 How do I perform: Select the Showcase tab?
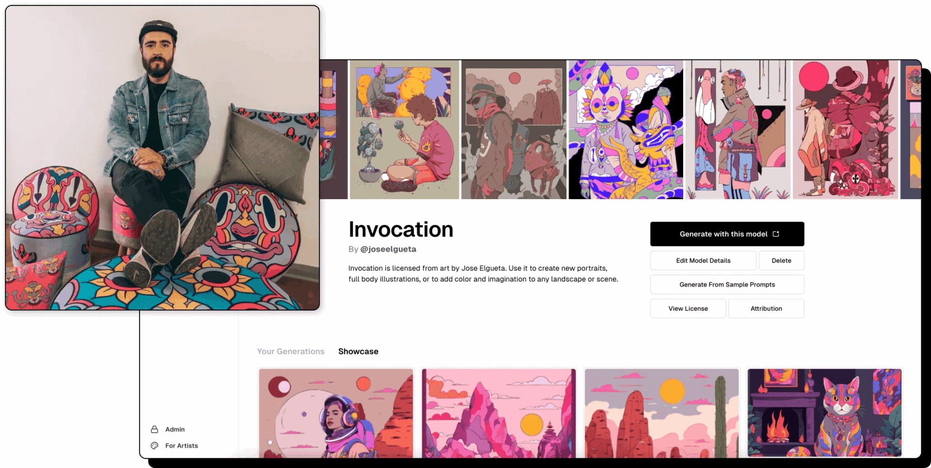tap(358, 351)
